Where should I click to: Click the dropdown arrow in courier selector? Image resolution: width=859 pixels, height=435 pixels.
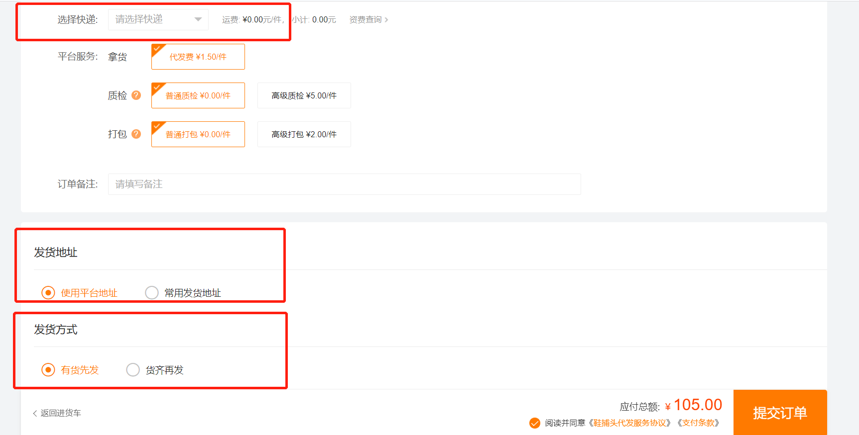click(x=198, y=20)
